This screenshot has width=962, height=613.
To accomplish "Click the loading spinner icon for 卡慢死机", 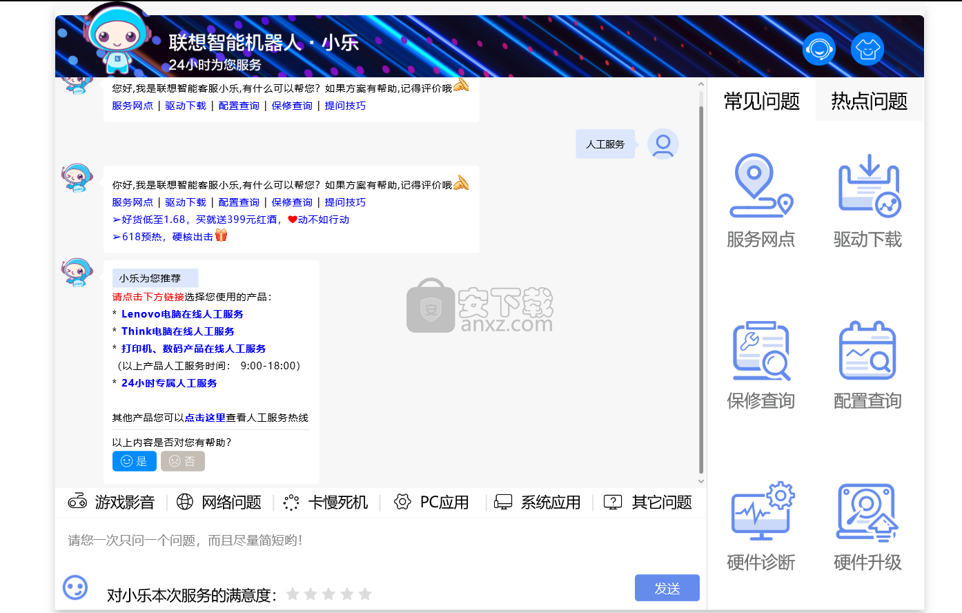I will [291, 502].
